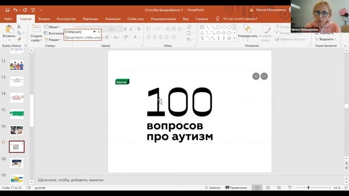Open the Выделить dropdown
Screen dimensions: 349x196
click(x=326, y=39)
